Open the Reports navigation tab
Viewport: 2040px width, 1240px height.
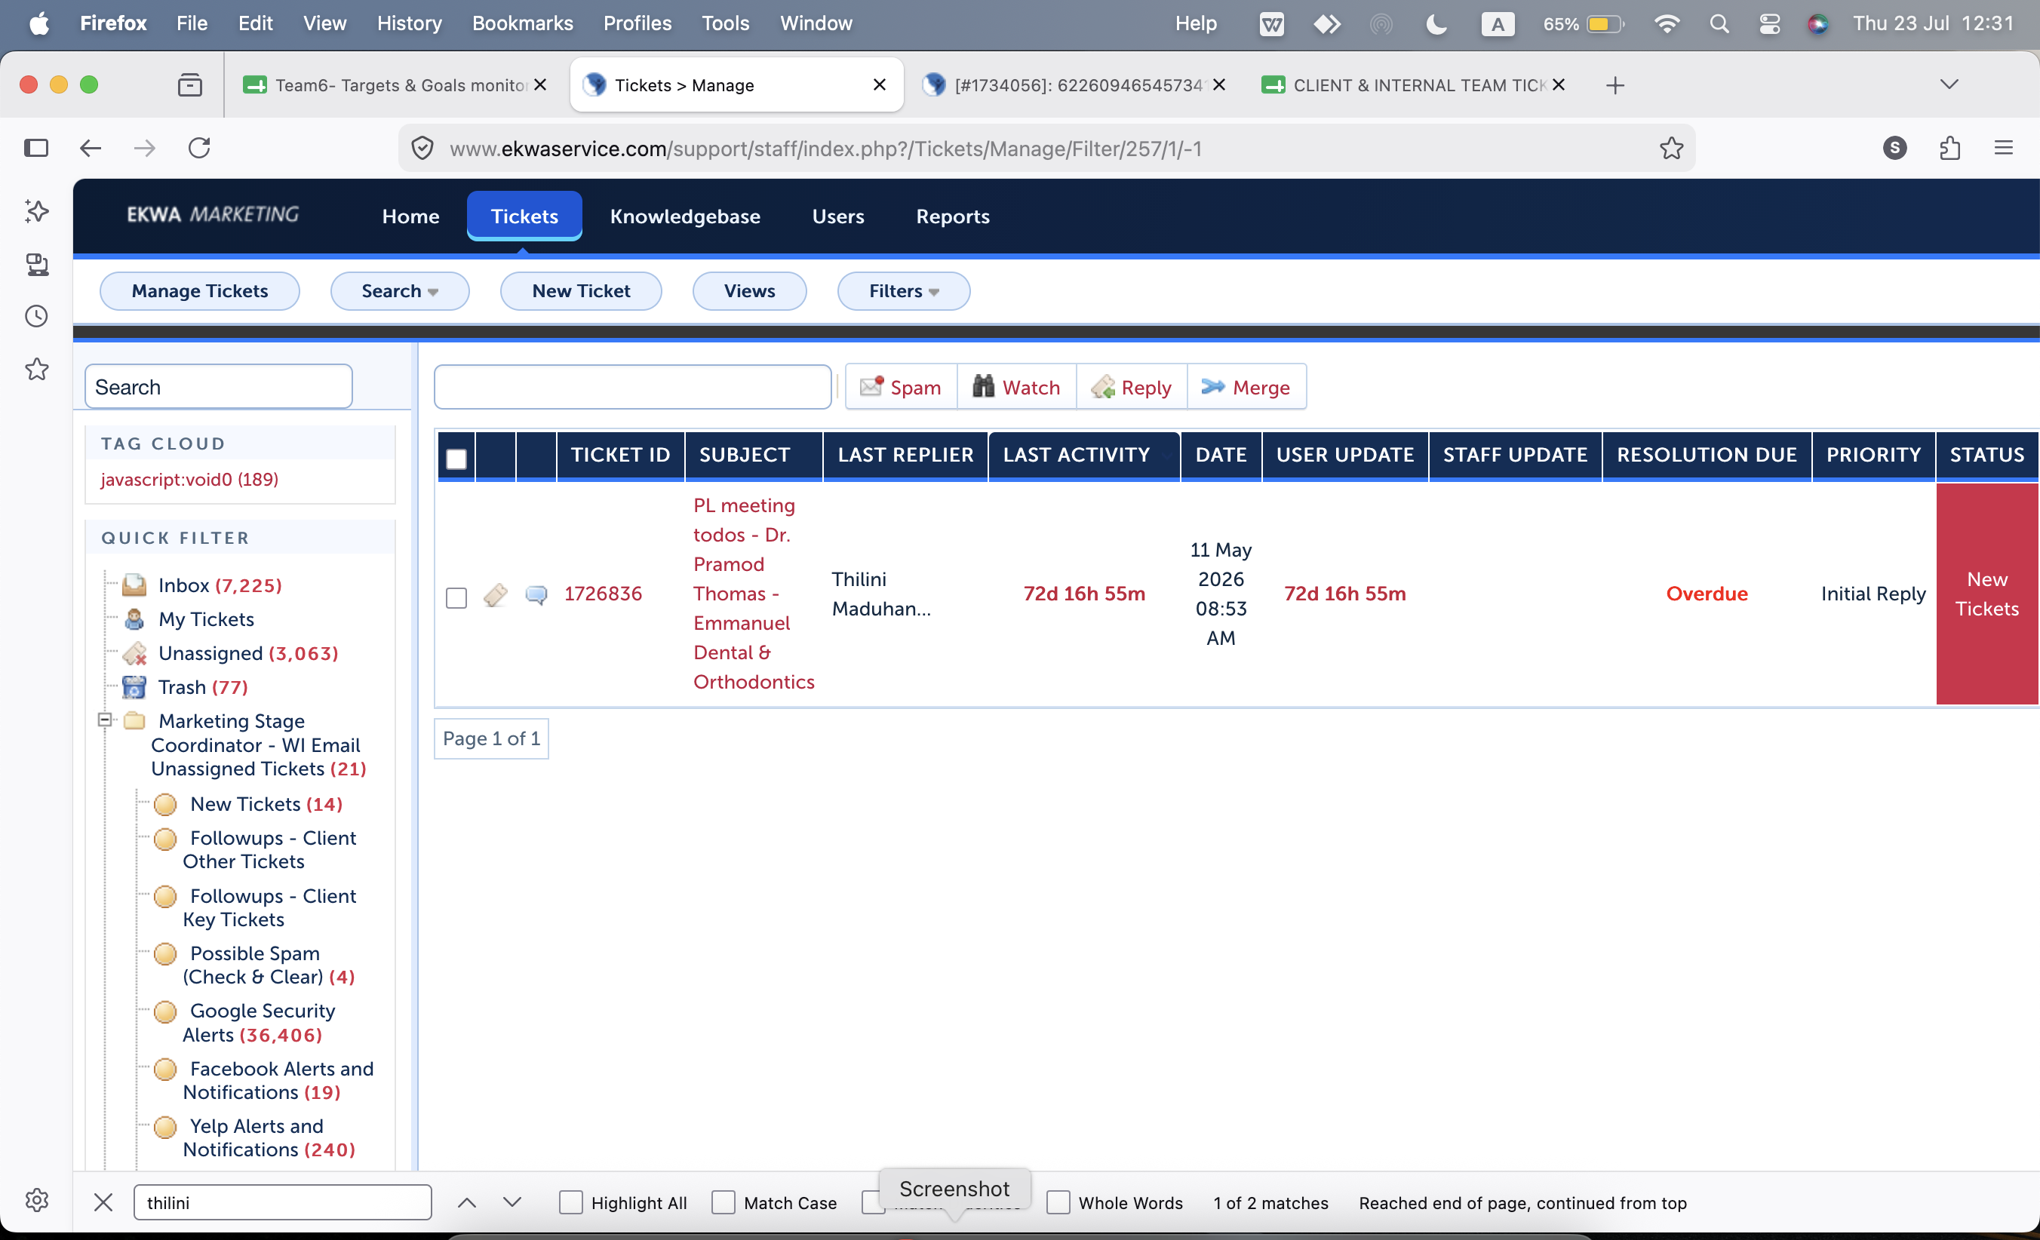[x=952, y=216]
